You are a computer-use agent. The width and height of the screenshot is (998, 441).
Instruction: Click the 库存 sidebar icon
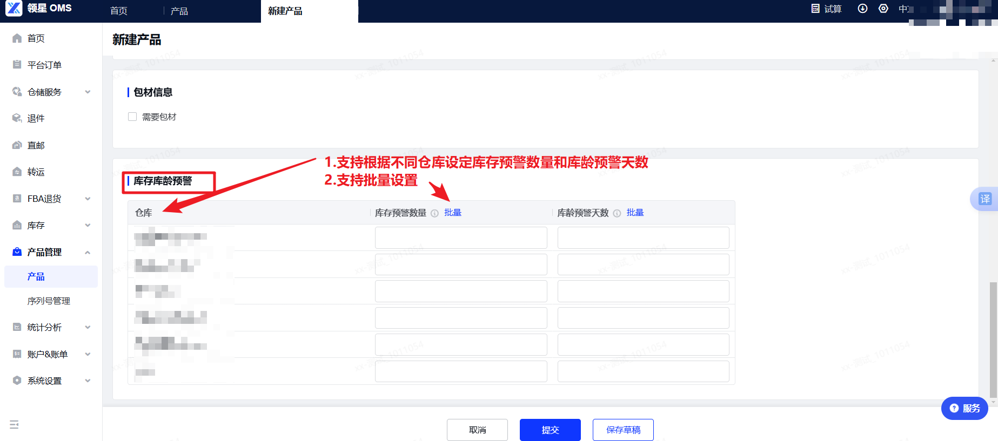pyautogui.click(x=17, y=225)
